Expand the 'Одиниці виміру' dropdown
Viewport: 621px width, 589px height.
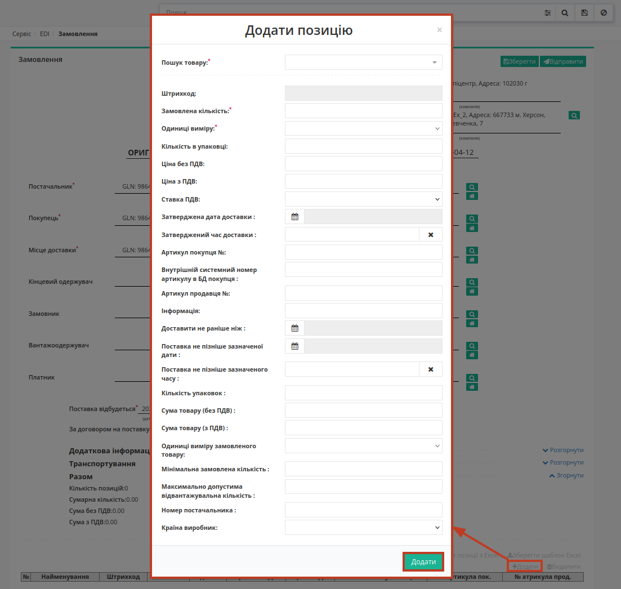(x=363, y=128)
